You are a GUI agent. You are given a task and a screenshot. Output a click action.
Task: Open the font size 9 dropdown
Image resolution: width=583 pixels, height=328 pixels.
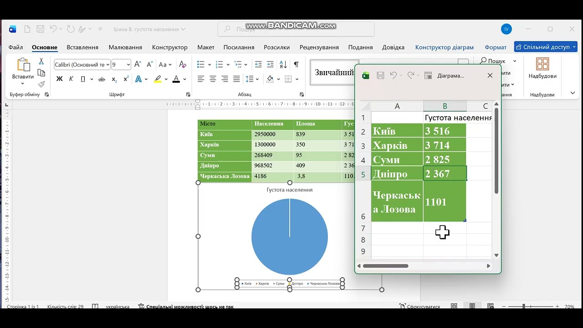128,65
